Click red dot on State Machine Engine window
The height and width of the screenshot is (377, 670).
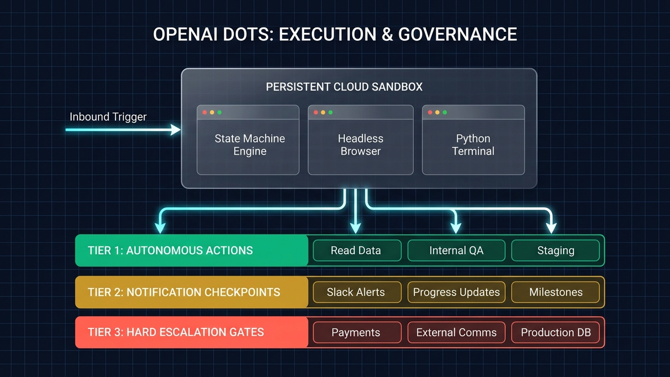pyautogui.click(x=205, y=112)
